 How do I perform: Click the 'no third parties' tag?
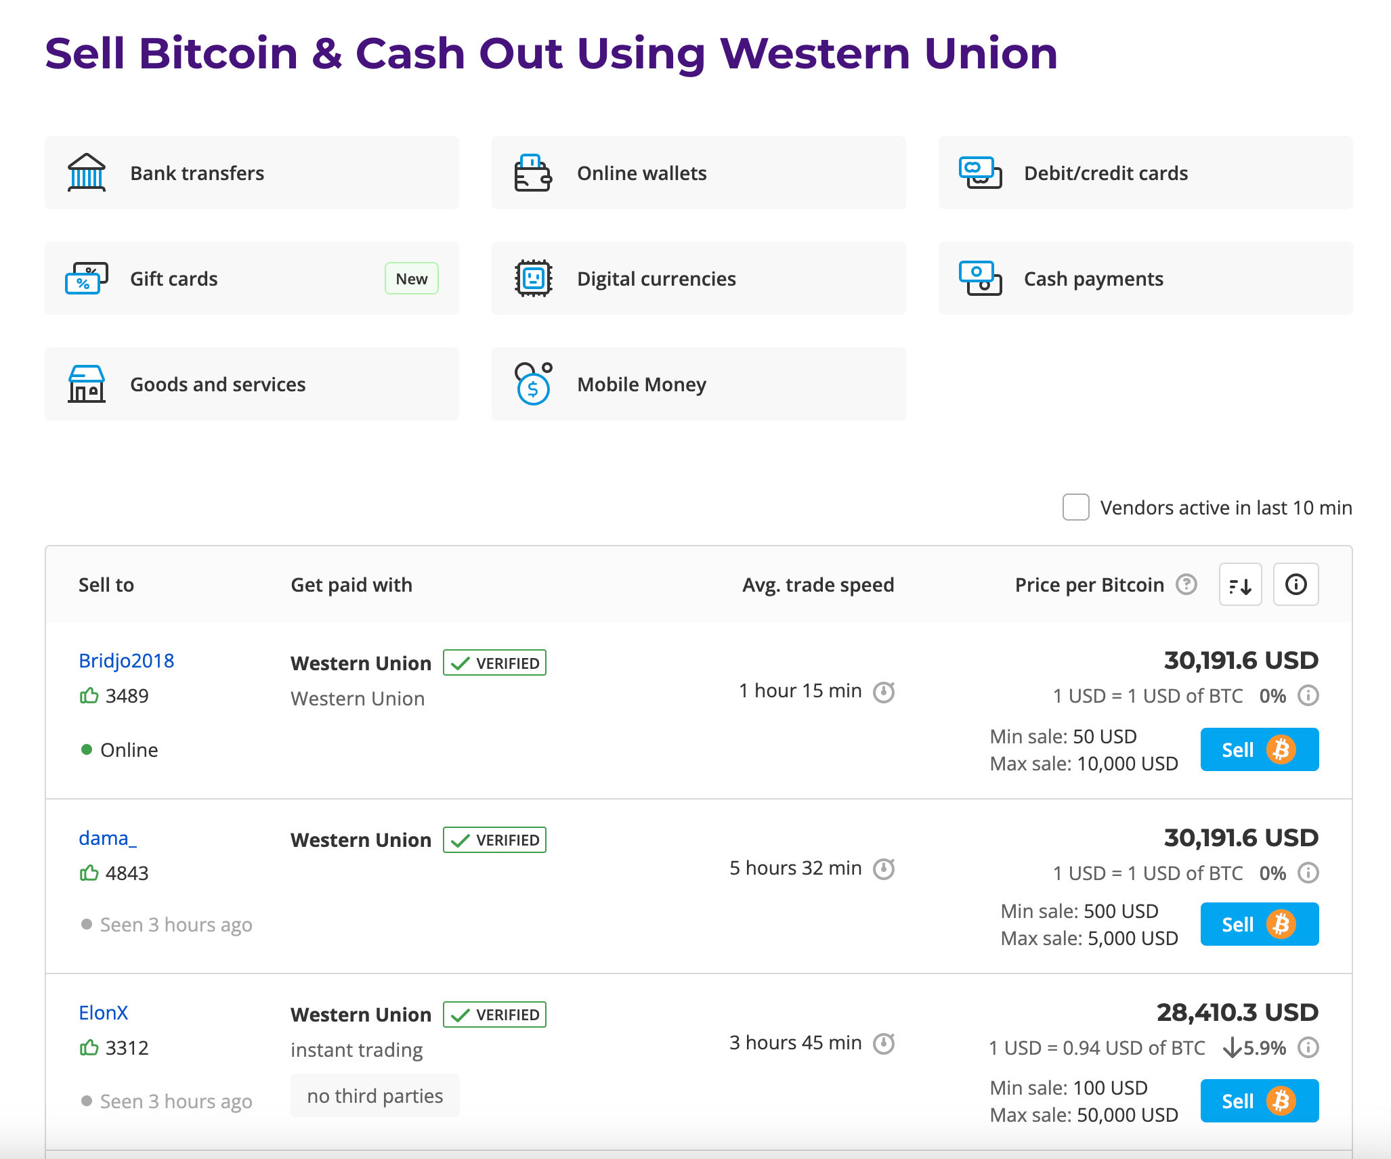click(375, 1095)
